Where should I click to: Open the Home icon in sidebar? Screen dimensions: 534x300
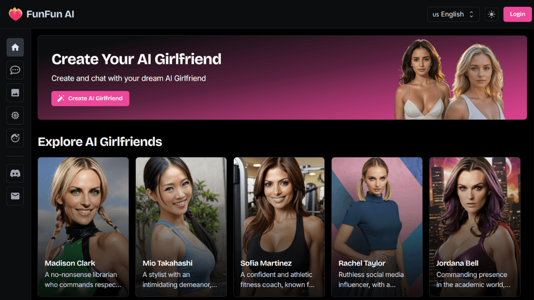click(x=15, y=47)
